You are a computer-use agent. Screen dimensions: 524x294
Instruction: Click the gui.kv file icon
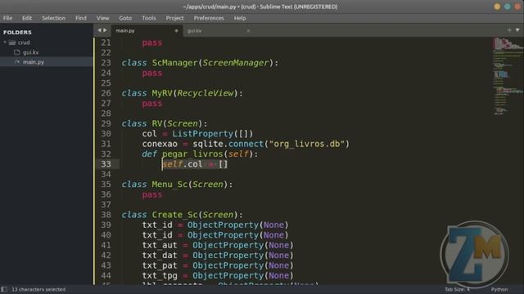(x=17, y=52)
